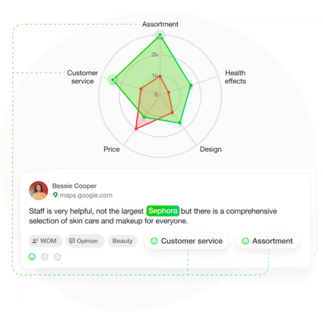Image resolution: width=323 pixels, height=323 pixels.
Task: Open the maps.google.com source link
Action: [x=86, y=195]
